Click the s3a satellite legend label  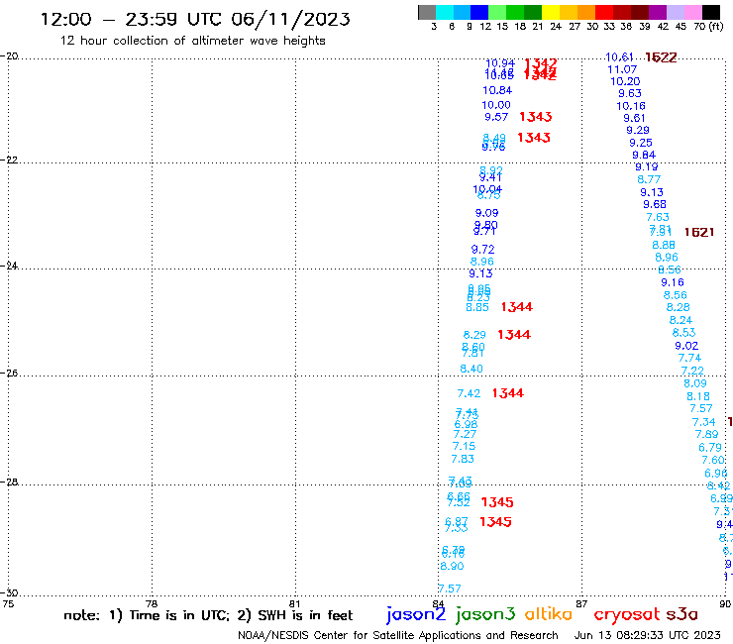point(681,614)
